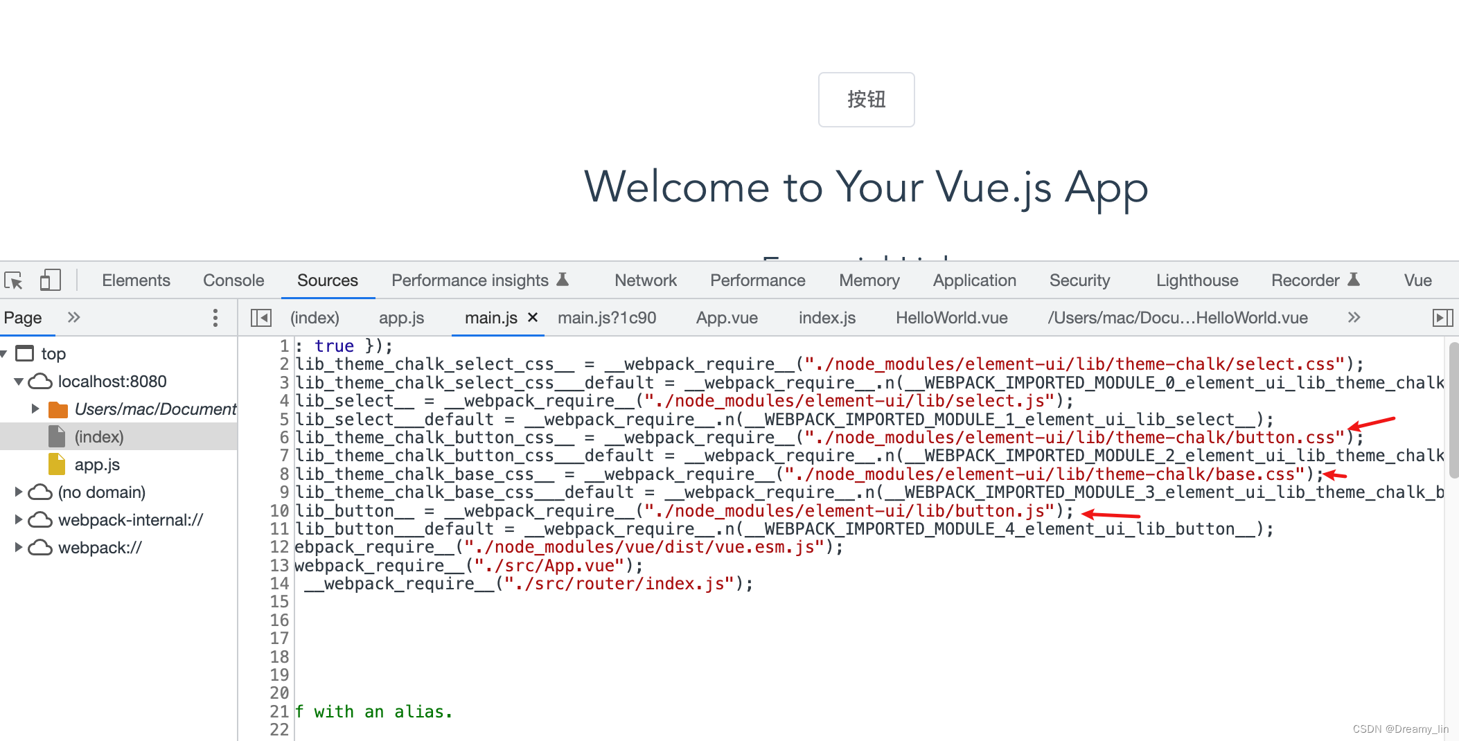Collapse the top frame tree node
The image size is (1459, 741).
[x=4, y=354]
